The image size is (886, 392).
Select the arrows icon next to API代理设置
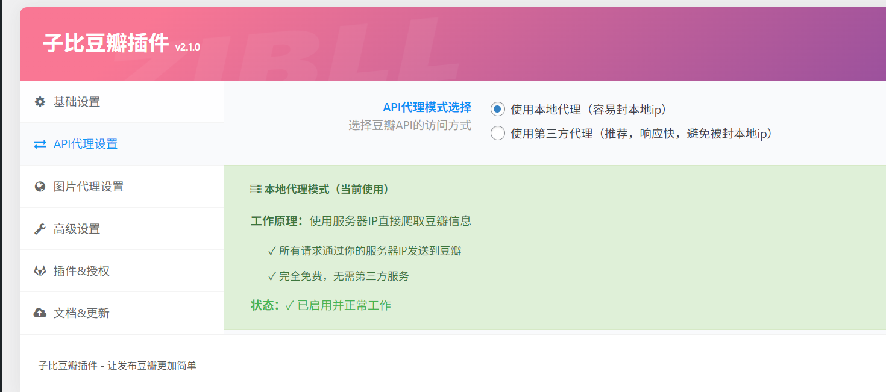(39, 144)
